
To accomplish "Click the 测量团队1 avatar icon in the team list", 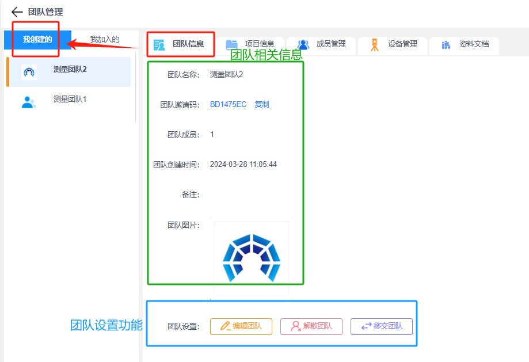I will (x=29, y=102).
